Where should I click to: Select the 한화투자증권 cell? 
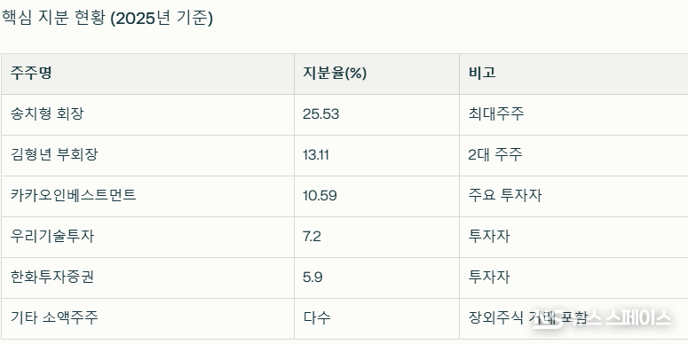coord(147,278)
